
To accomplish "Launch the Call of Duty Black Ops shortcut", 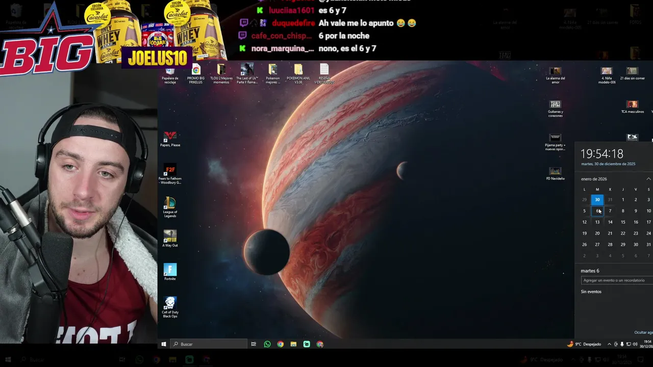I will coord(170,307).
